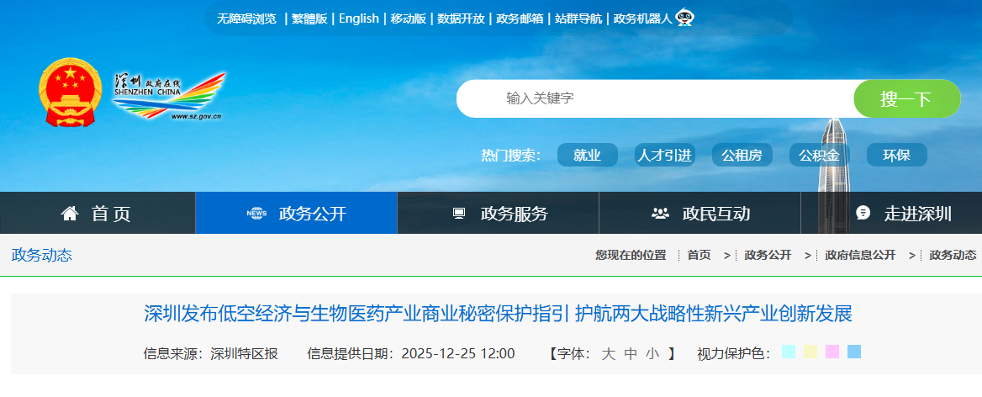Click the national emblem logo
The width and height of the screenshot is (982, 397).
click(70, 92)
